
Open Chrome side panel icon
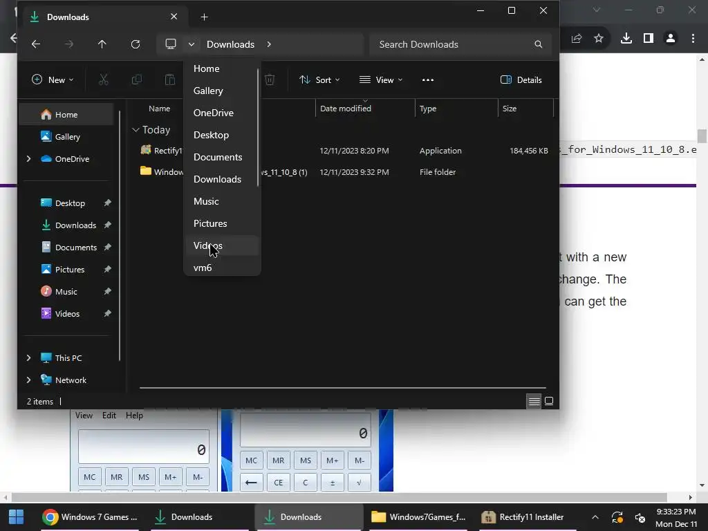[x=649, y=39]
